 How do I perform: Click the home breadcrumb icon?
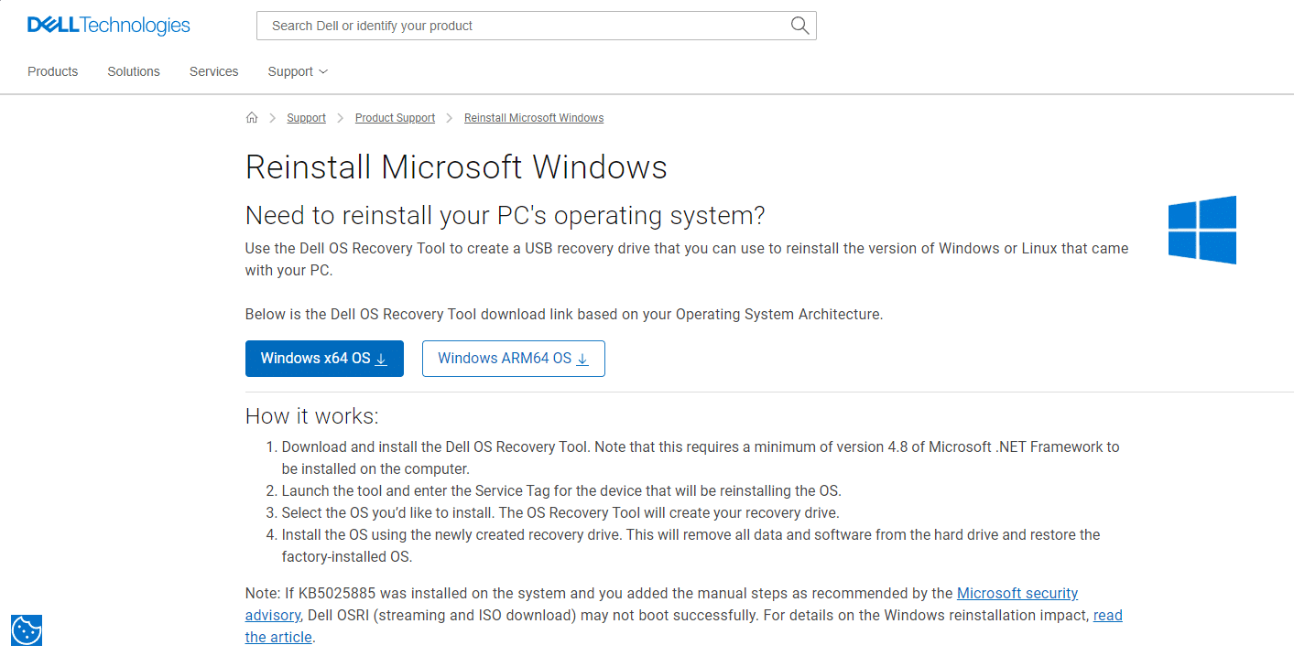click(252, 118)
